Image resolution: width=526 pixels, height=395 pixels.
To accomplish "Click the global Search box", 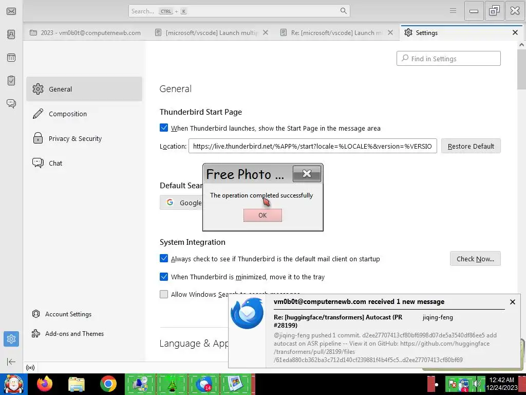I will (239, 11).
